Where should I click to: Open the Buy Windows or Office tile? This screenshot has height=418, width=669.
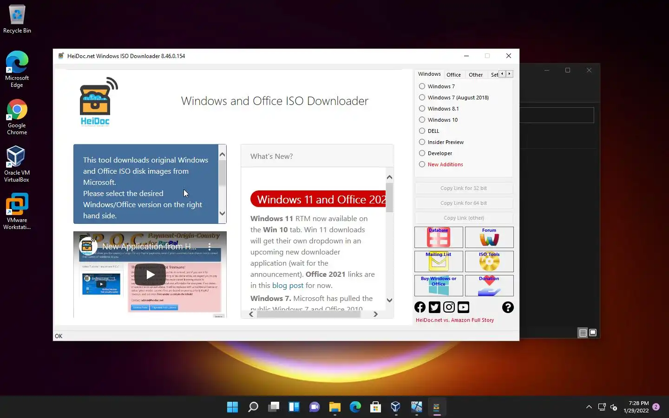(439, 286)
